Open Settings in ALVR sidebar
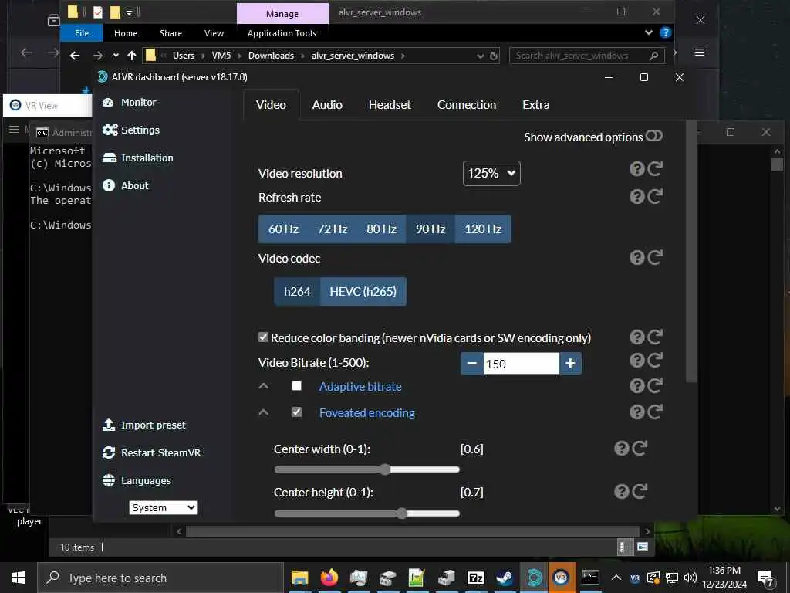The width and height of the screenshot is (790, 593). pyautogui.click(x=130, y=130)
